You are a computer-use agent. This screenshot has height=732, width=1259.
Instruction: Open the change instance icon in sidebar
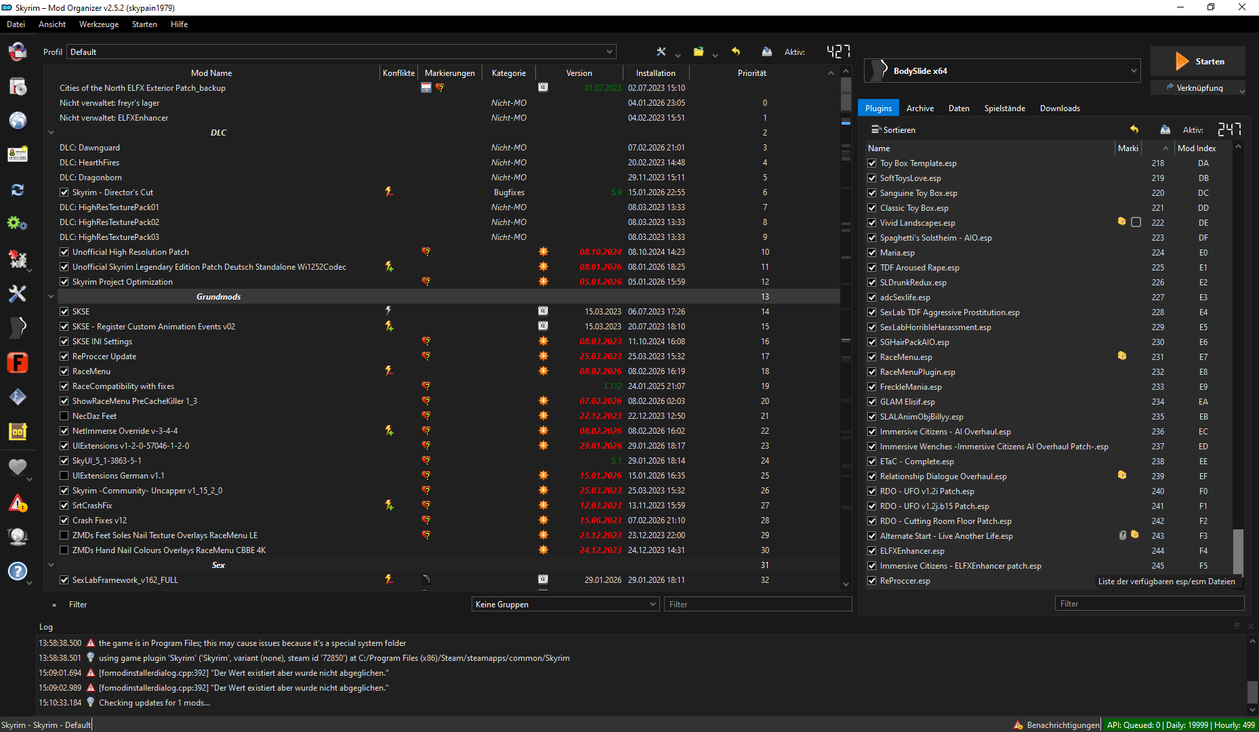point(18,52)
